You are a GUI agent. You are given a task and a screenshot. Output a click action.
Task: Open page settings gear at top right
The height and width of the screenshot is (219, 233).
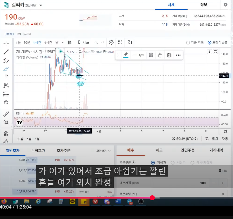click(x=226, y=5)
